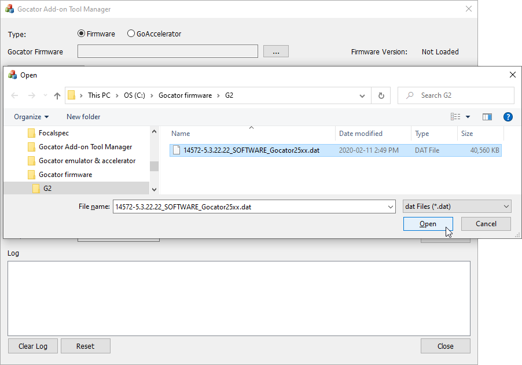
Task: Sort files by Name column
Action: [181, 134]
